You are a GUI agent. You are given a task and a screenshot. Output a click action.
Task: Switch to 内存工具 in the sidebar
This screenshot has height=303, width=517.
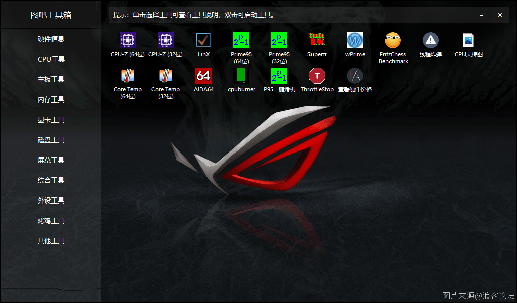51,99
